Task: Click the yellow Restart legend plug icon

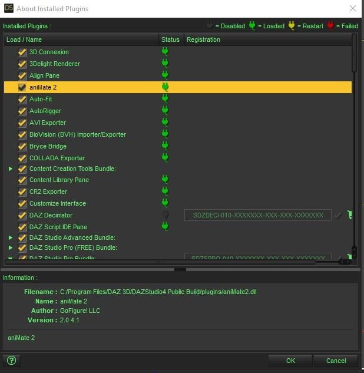Action: point(292,25)
